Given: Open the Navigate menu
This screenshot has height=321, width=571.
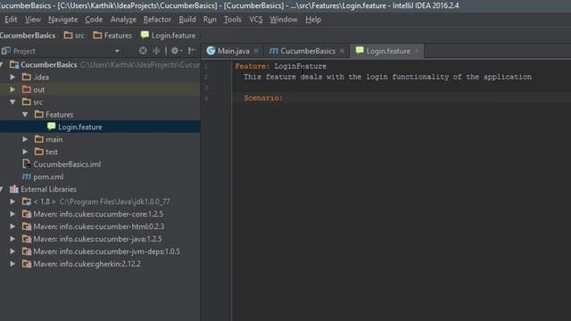Looking at the screenshot, I should (63, 20).
